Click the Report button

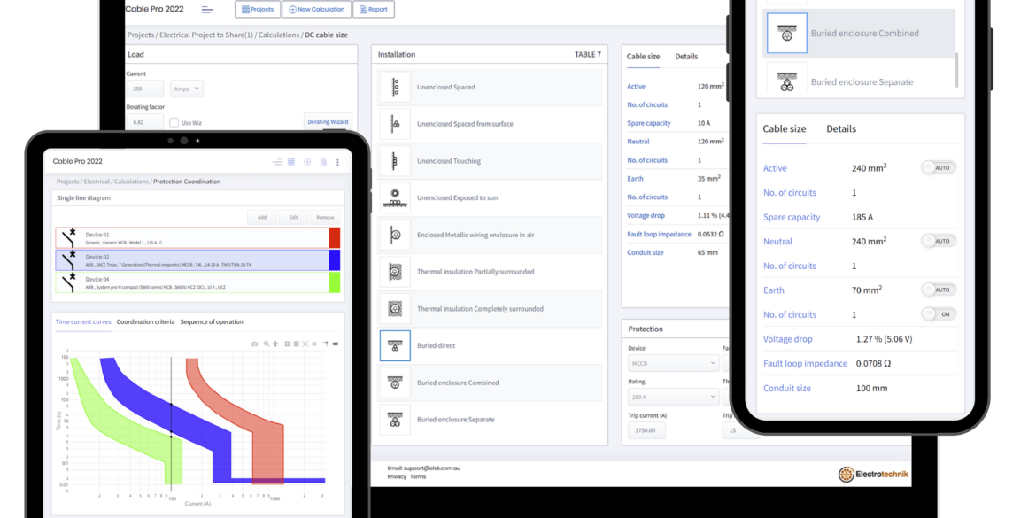click(x=374, y=9)
